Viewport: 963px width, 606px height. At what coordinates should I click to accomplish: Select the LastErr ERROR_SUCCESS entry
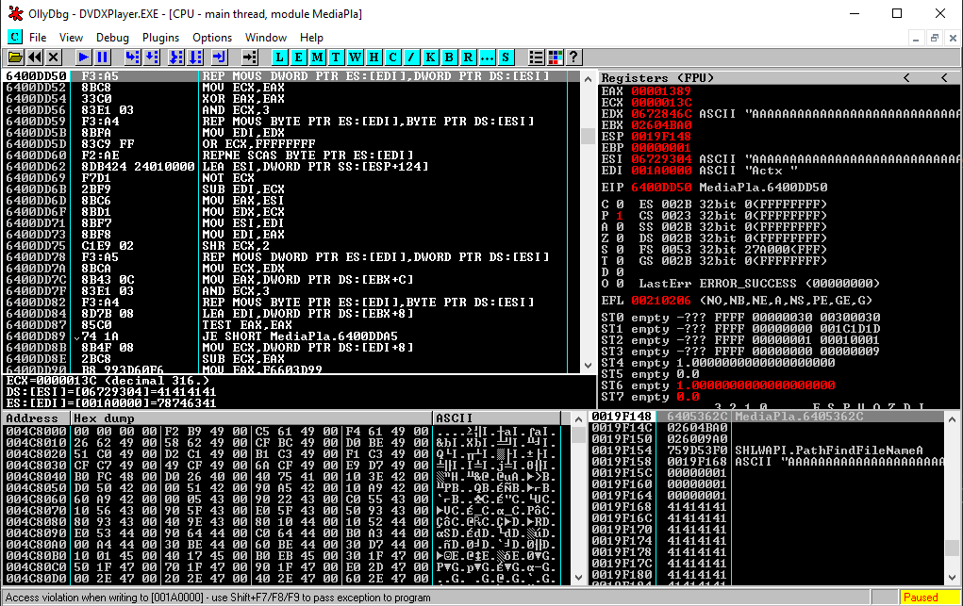point(759,283)
